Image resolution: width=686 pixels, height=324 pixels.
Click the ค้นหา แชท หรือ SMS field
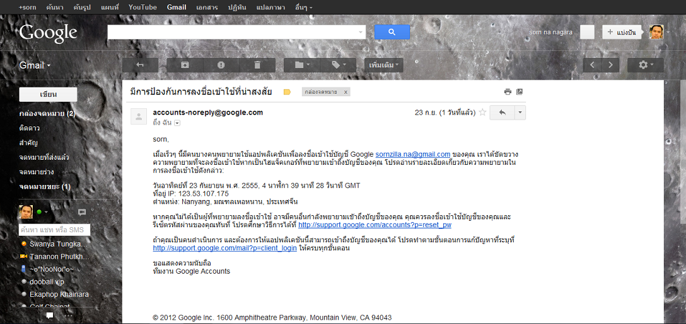click(x=54, y=230)
